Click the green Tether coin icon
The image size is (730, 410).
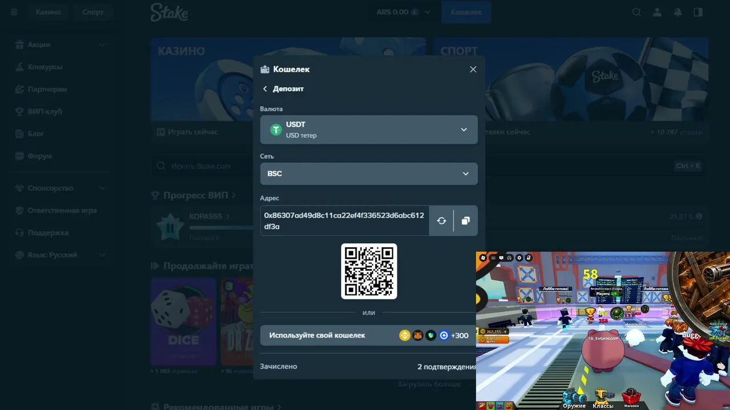(276, 130)
